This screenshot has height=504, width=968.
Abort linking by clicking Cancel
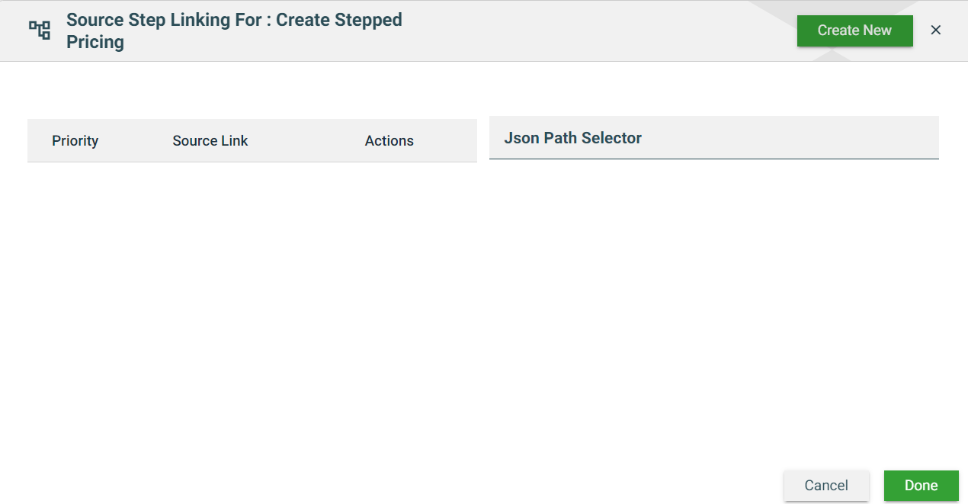(826, 486)
